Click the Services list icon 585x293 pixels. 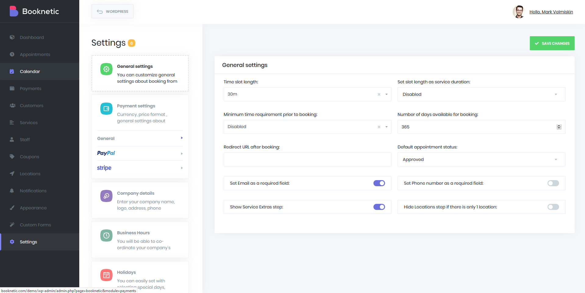(12, 123)
